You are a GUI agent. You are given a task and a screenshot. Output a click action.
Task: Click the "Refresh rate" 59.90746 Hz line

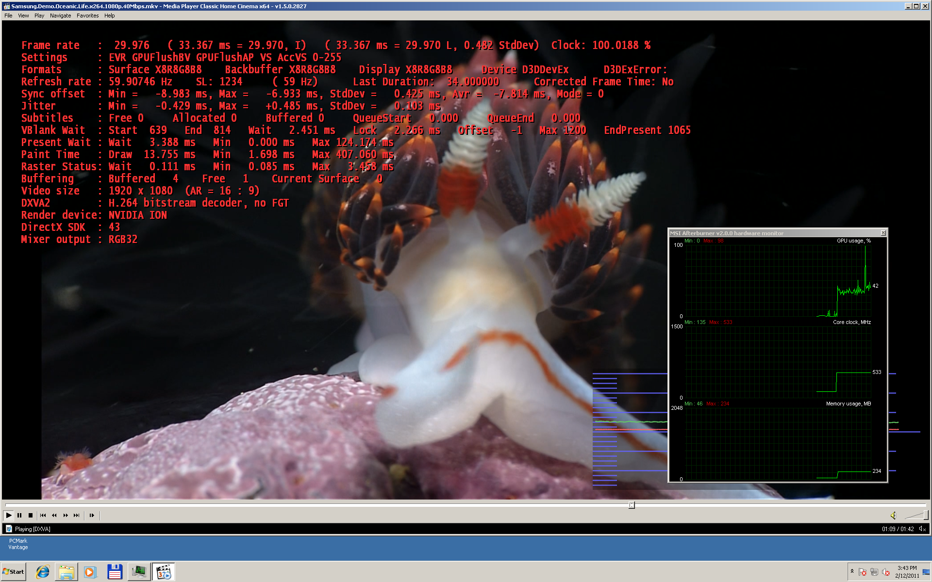pyautogui.click(x=347, y=81)
